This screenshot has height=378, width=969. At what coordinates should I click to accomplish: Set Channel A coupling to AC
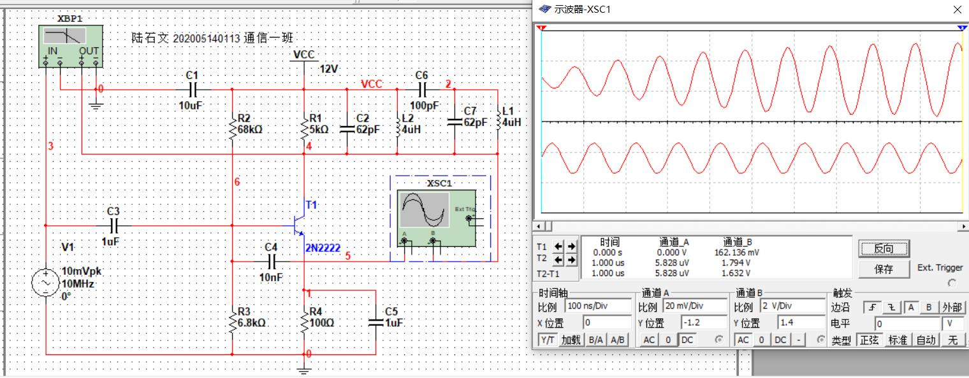pyautogui.click(x=649, y=340)
